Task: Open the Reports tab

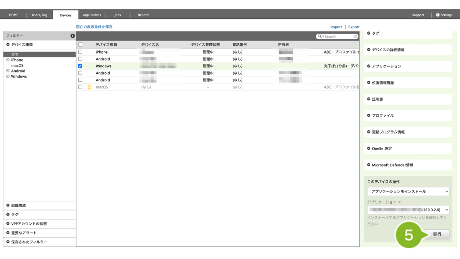Action: [x=143, y=15]
